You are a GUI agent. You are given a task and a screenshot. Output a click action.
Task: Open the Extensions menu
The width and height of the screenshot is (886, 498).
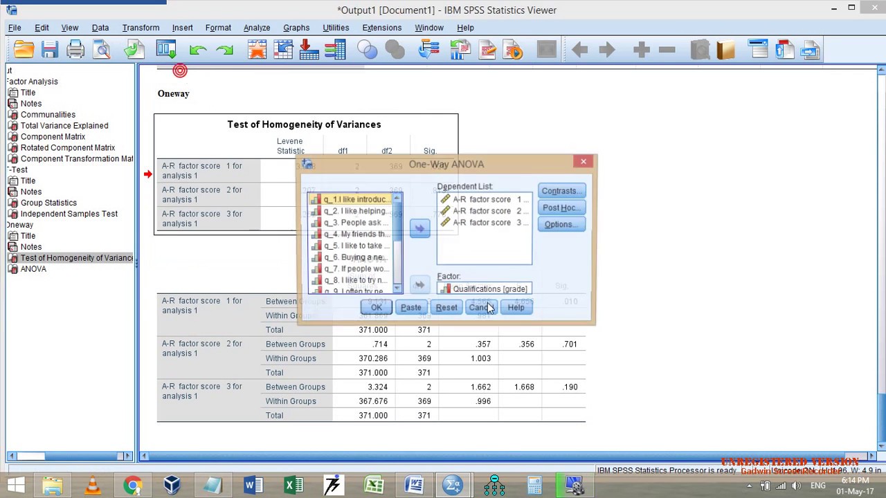[381, 28]
